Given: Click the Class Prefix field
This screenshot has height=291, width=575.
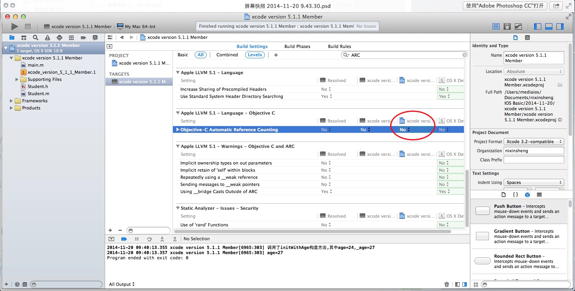Looking at the screenshot, I should 534,160.
